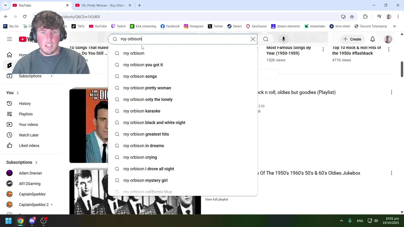Go to Subscriptions in sidebar
The height and width of the screenshot is (227, 404).
pyautogui.click(x=30, y=76)
